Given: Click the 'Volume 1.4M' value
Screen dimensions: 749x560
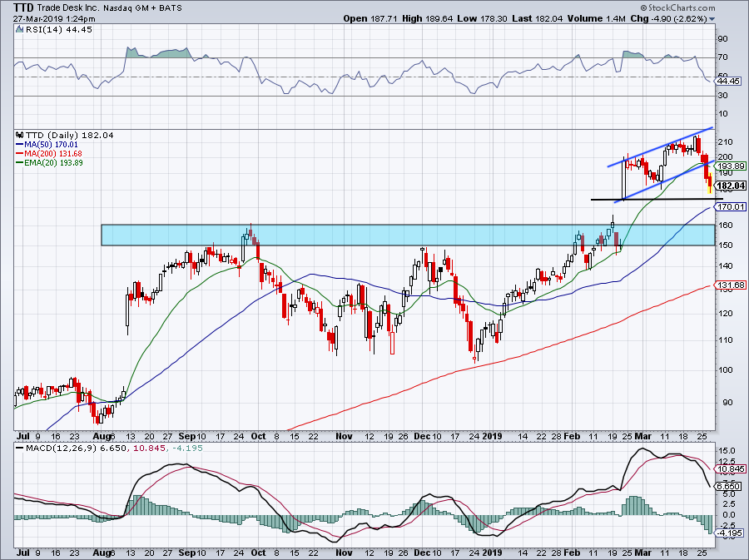Looking at the screenshot, I should (x=596, y=18).
